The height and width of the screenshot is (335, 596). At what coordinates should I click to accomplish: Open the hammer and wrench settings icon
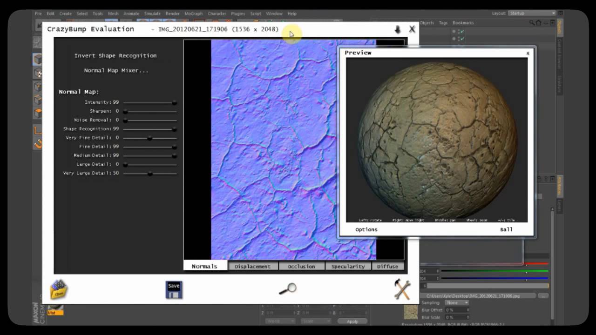point(402,289)
